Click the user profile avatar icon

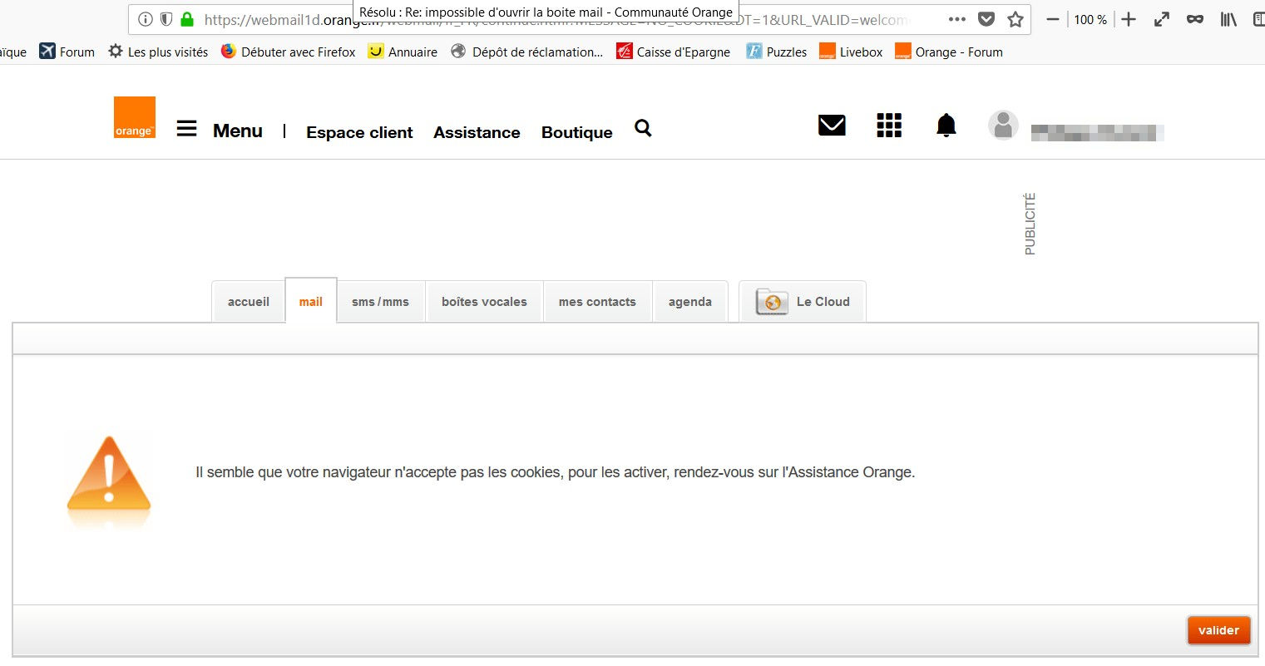point(1003,125)
